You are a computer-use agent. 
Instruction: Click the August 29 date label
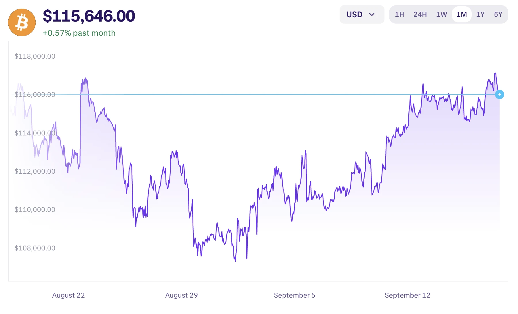(x=182, y=295)
